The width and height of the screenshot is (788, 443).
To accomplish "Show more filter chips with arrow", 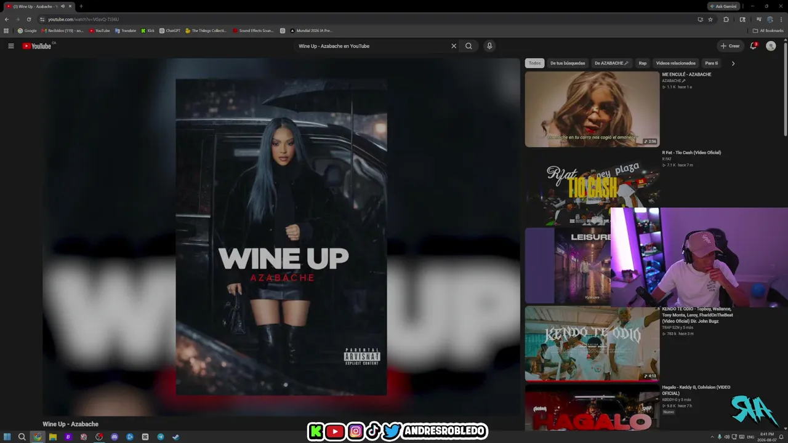I will 733,63.
